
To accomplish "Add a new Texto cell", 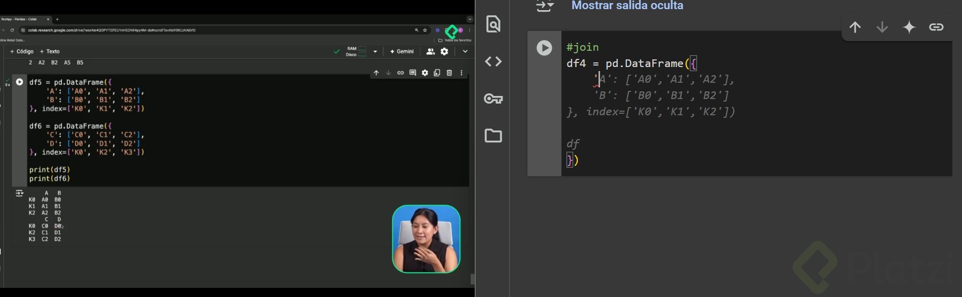I will (x=50, y=51).
